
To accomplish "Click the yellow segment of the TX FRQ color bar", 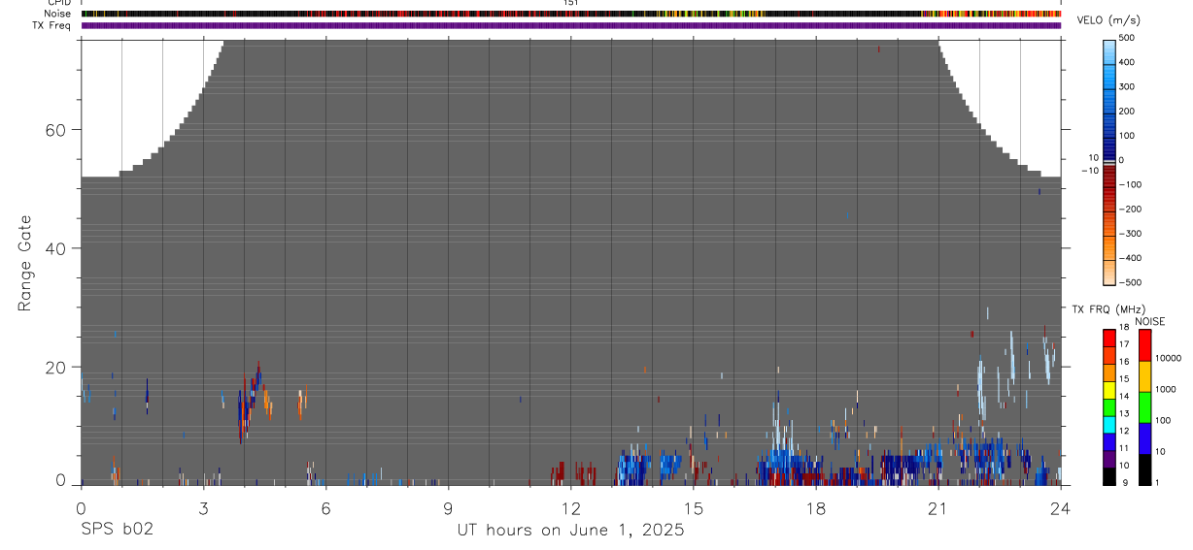I will click(x=1108, y=391).
